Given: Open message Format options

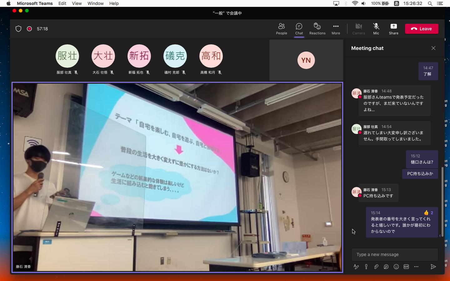Looking at the screenshot, I should tap(356, 267).
